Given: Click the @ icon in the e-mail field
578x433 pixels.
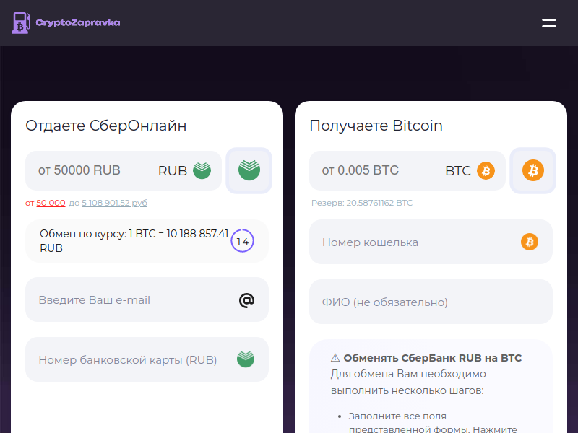Looking at the screenshot, I should pyautogui.click(x=246, y=300).
